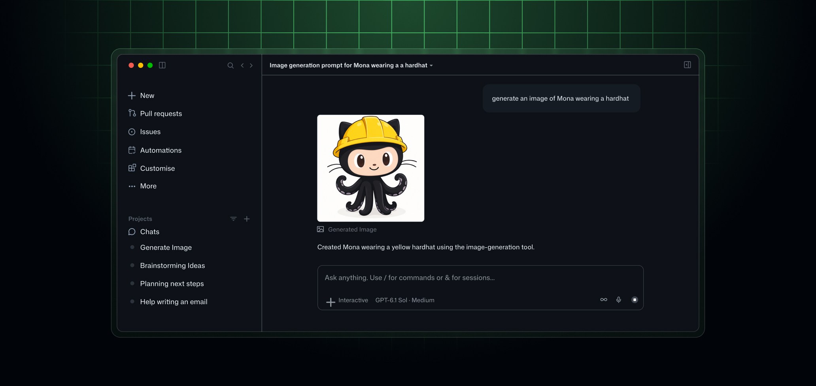Toggle the infinity loop icon
816x386 pixels.
pyautogui.click(x=604, y=300)
